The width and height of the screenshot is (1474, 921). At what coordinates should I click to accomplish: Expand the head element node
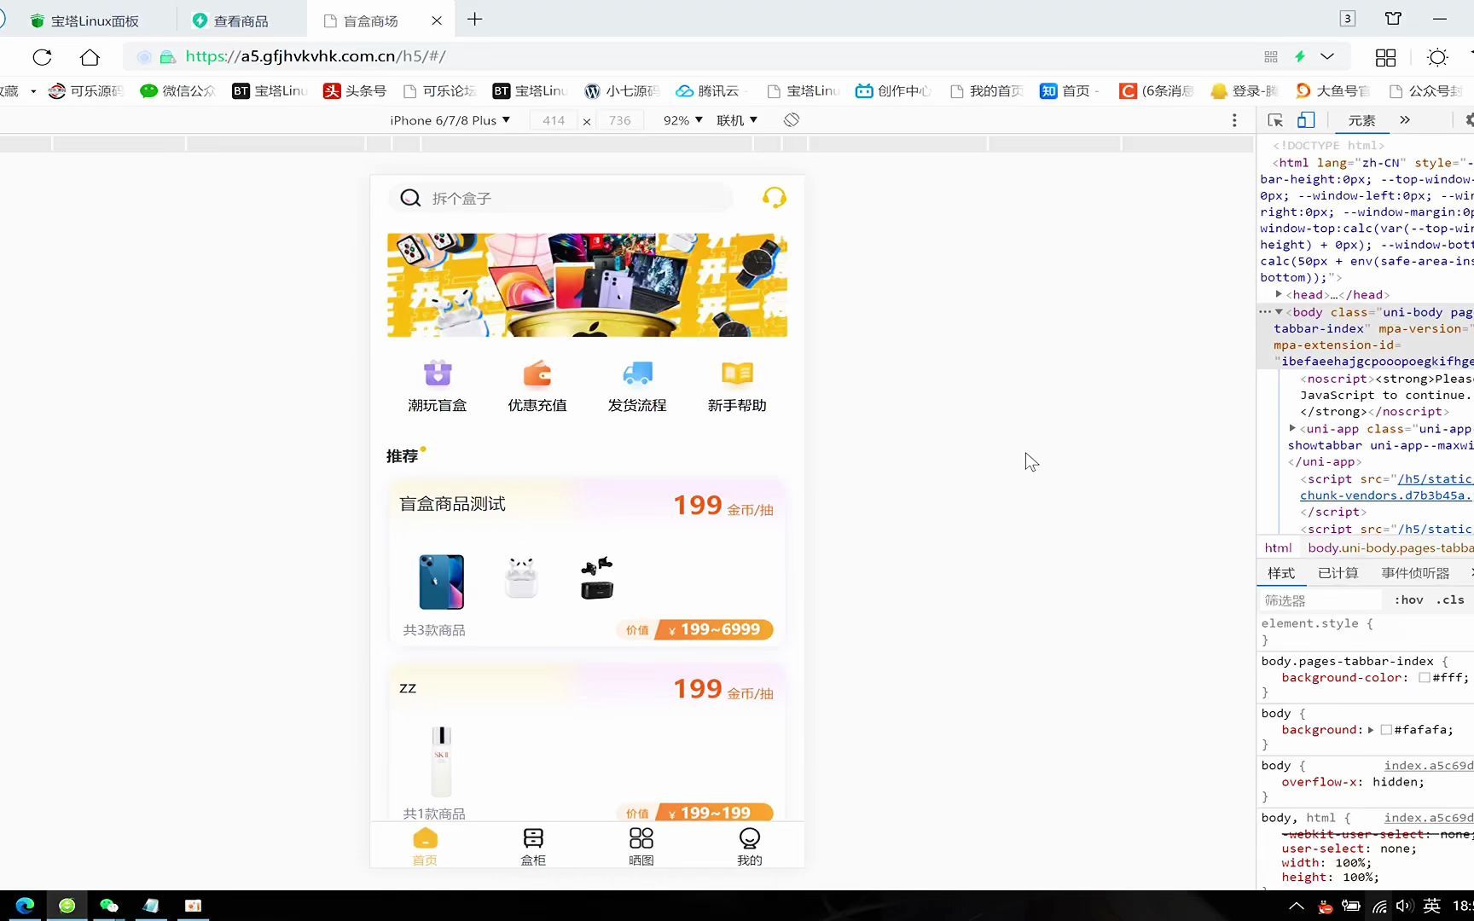pos(1279,294)
